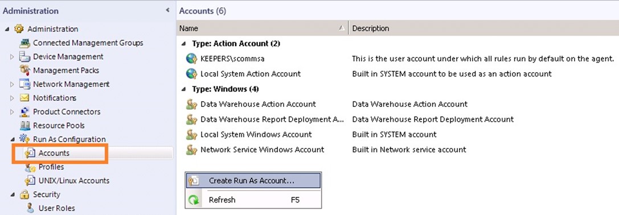
Task: Click the Network Service Windows Account icon
Action: 191,150
